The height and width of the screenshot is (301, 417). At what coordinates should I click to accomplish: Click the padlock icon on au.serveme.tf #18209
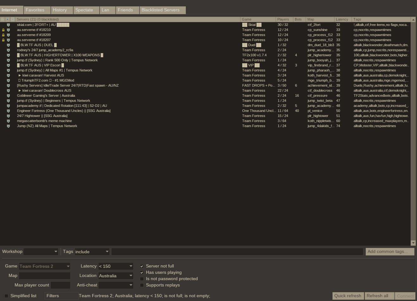(x=3, y=35)
